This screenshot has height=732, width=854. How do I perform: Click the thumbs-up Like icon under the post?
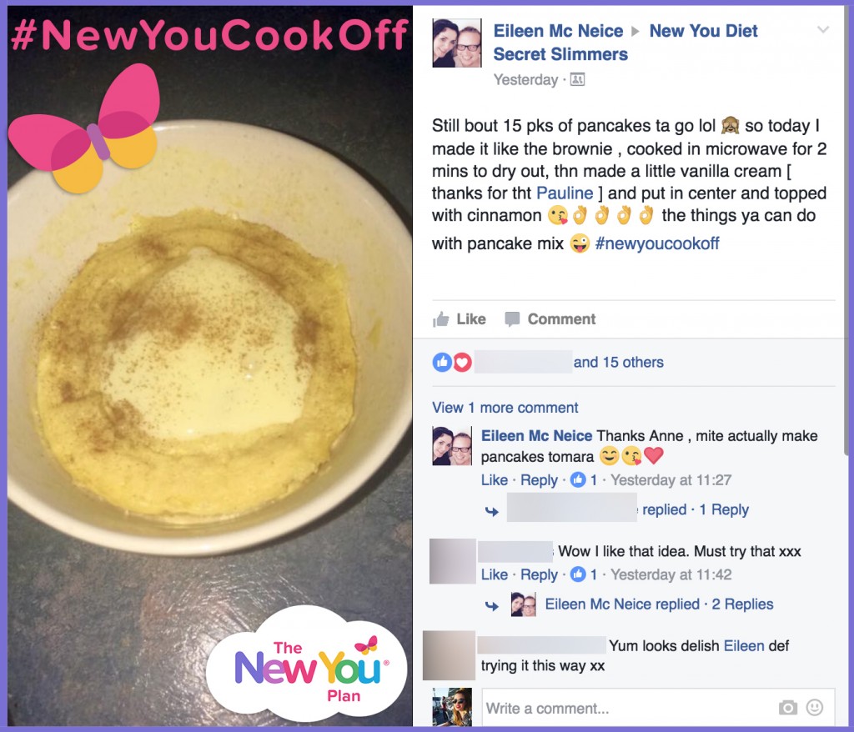click(x=440, y=319)
